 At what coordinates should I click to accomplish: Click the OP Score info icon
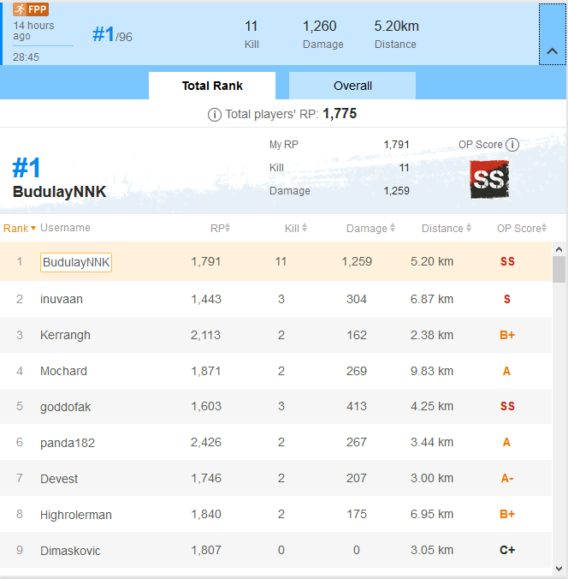pos(512,145)
